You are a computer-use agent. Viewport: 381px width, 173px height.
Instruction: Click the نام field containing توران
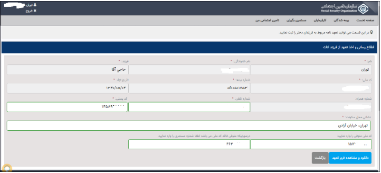point(311,70)
